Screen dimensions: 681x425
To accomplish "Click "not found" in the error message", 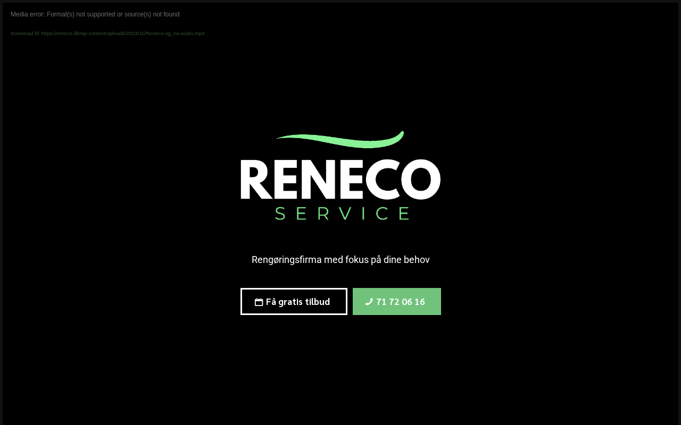I will click(x=166, y=14).
